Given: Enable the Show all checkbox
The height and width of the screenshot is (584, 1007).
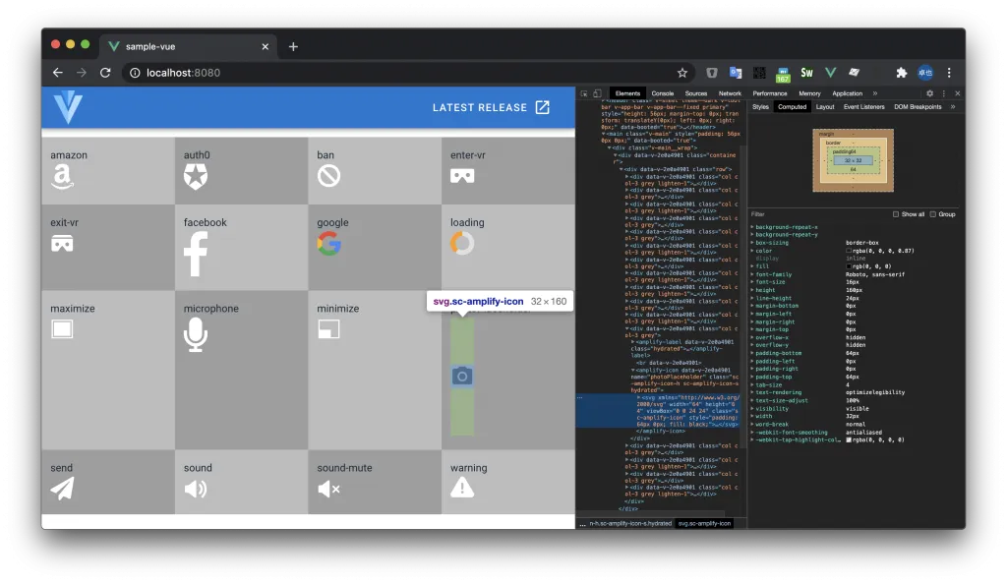Looking at the screenshot, I should pos(895,213).
